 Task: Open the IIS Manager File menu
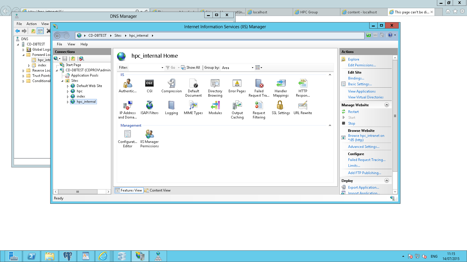pyautogui.click(x=60, y=44)
